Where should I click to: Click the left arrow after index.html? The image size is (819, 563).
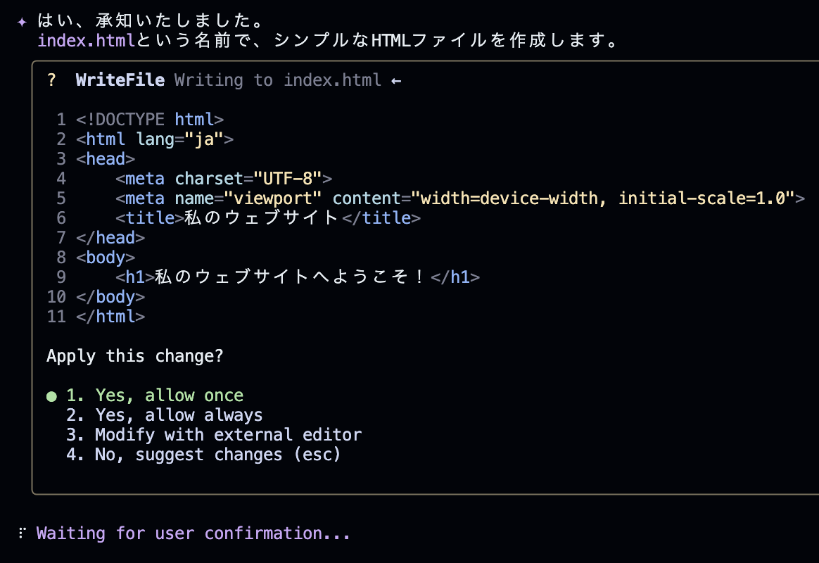tap(396, 81)
